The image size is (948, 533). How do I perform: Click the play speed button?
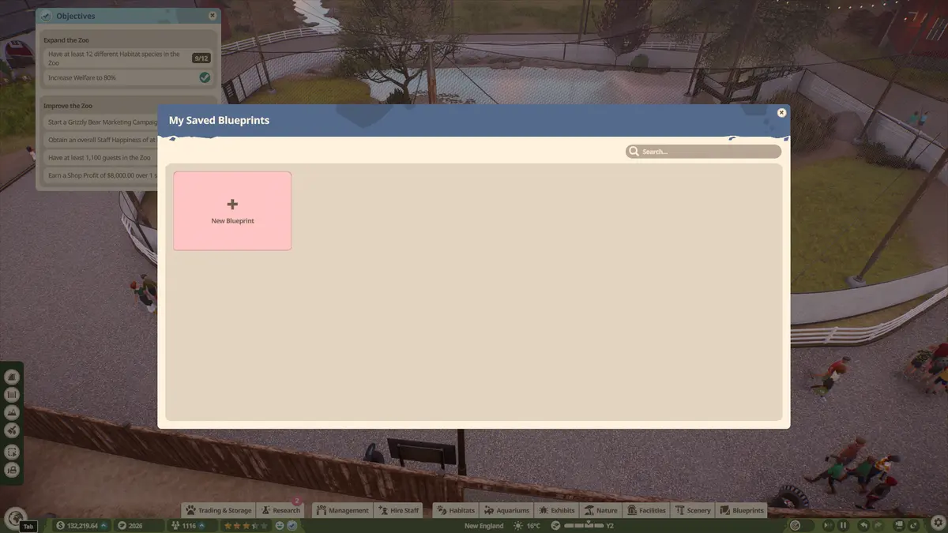tap(827, 526)
